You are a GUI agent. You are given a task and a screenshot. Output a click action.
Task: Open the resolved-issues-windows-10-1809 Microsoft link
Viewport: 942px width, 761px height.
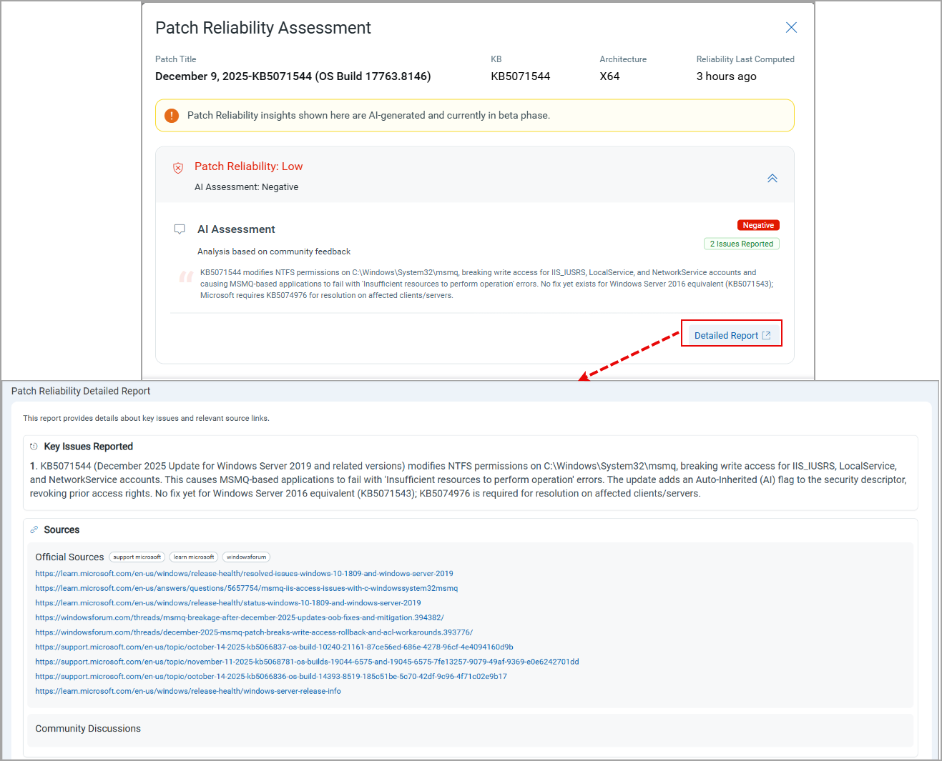[x=244, y=574]
